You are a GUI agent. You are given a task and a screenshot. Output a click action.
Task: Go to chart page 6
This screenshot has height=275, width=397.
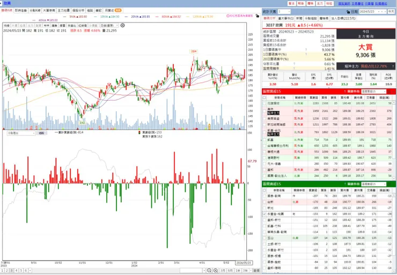[26, 271]
